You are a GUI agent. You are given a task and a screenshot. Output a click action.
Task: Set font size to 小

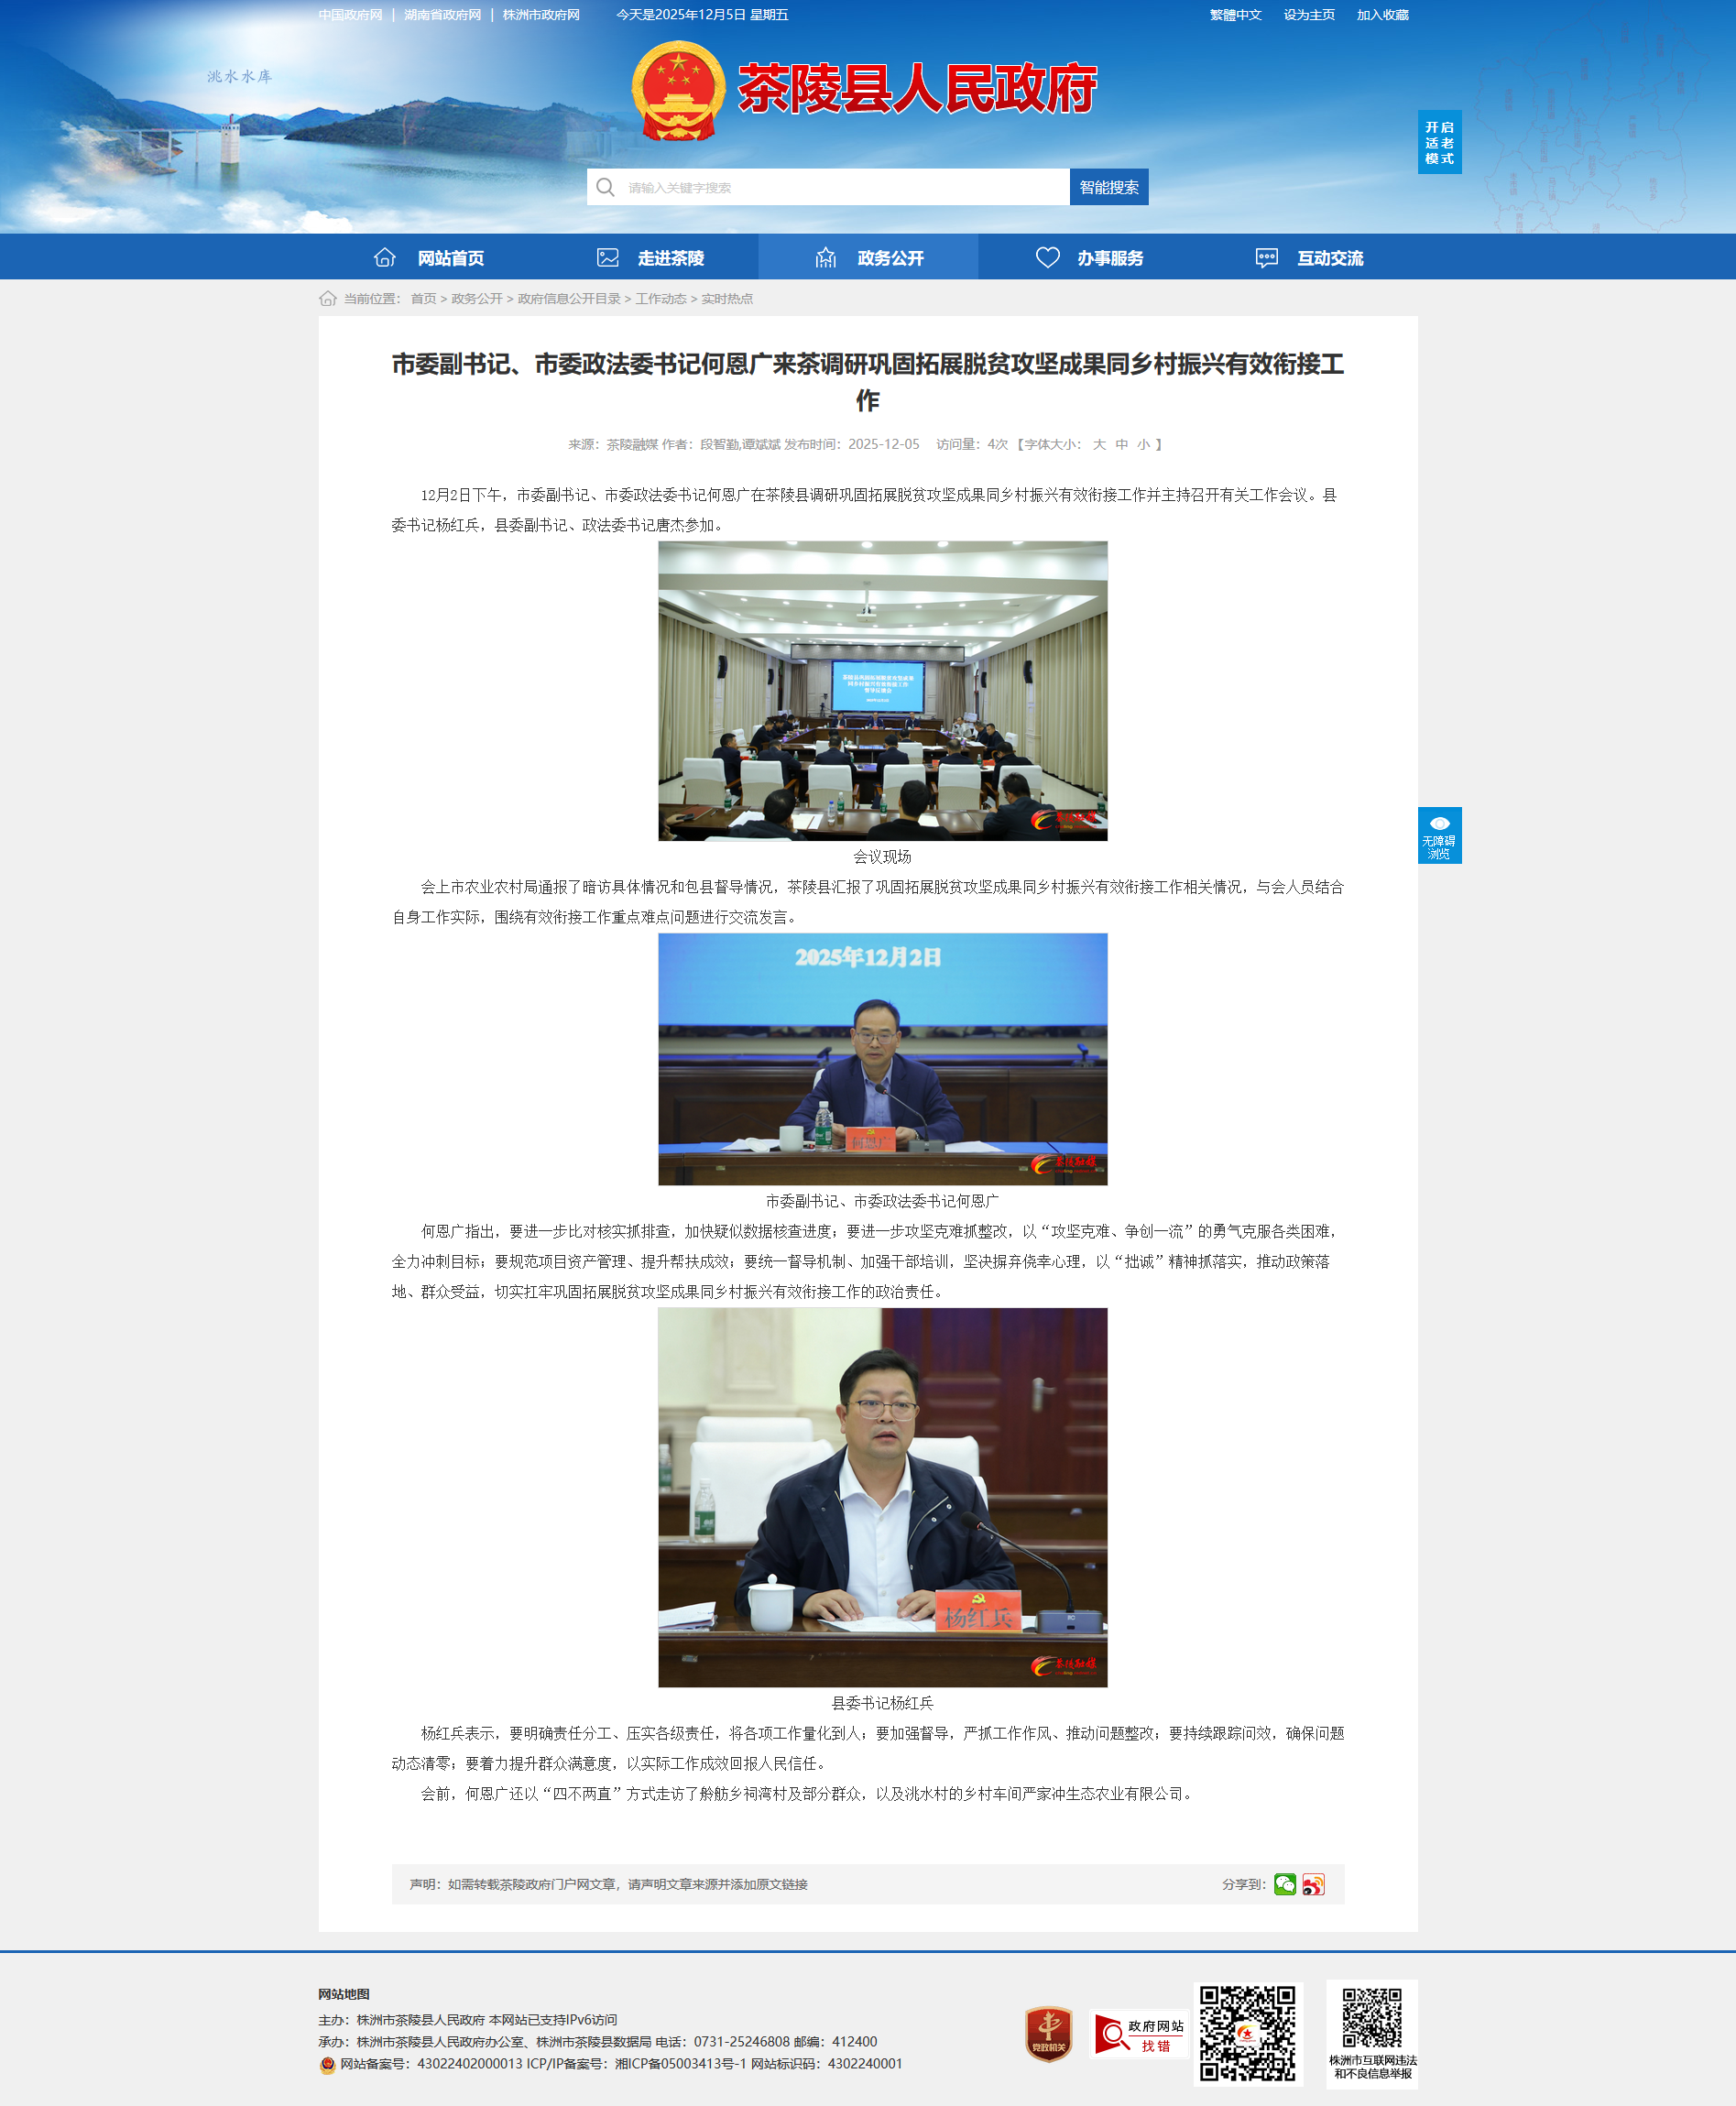(1143, 444)
